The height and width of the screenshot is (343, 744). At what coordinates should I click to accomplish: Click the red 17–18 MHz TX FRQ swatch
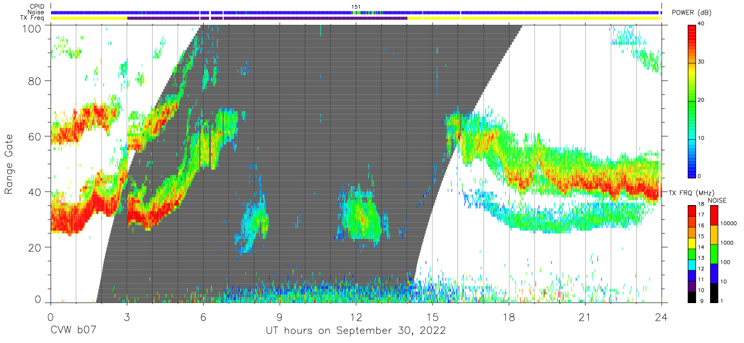692,211
